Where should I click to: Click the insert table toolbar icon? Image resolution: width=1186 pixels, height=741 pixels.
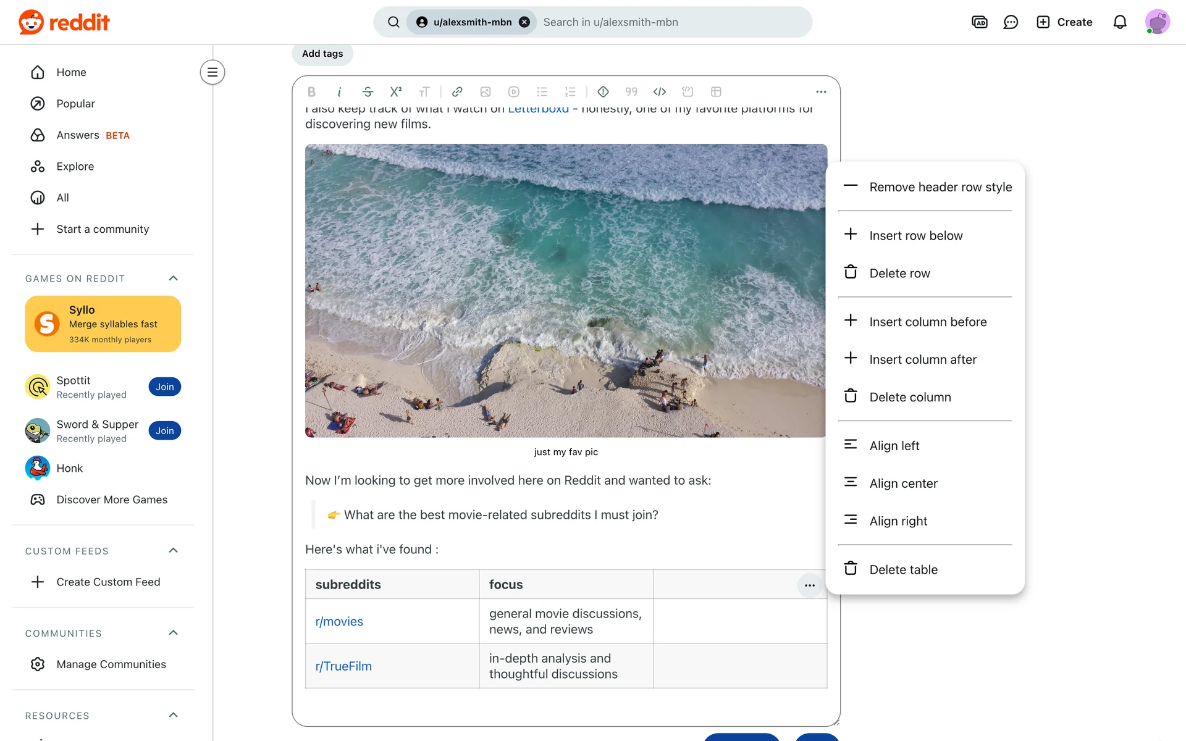(x=716, y=92)
